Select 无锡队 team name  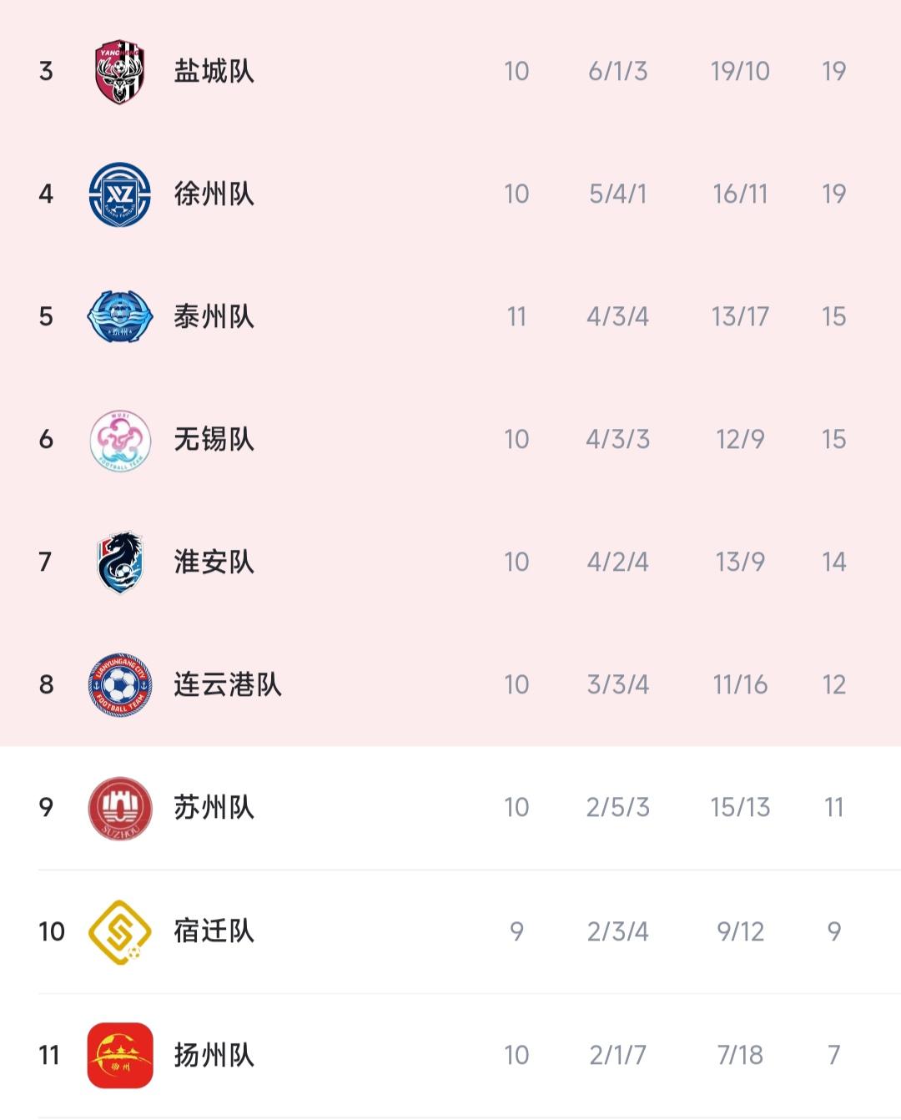(x=214, y=439)
